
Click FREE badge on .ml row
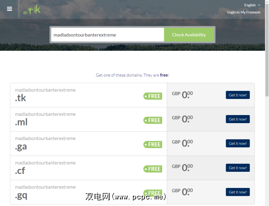153,120
